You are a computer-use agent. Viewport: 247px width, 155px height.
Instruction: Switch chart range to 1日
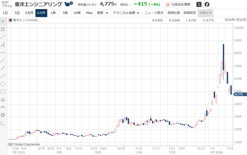[5, 13]
